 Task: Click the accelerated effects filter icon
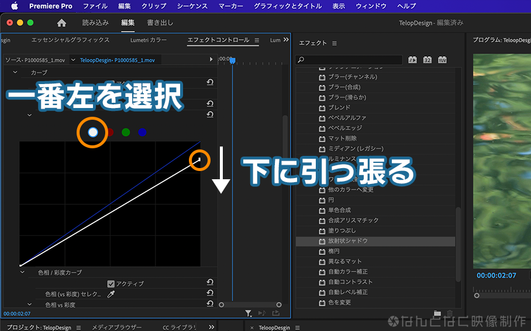coord(412,60)
